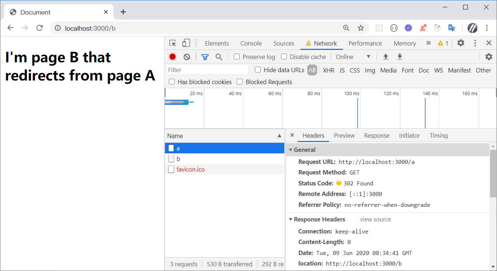The height and width of the screenshot is (271, 497).
Task: Open the Sources tab
Action: 284,43
